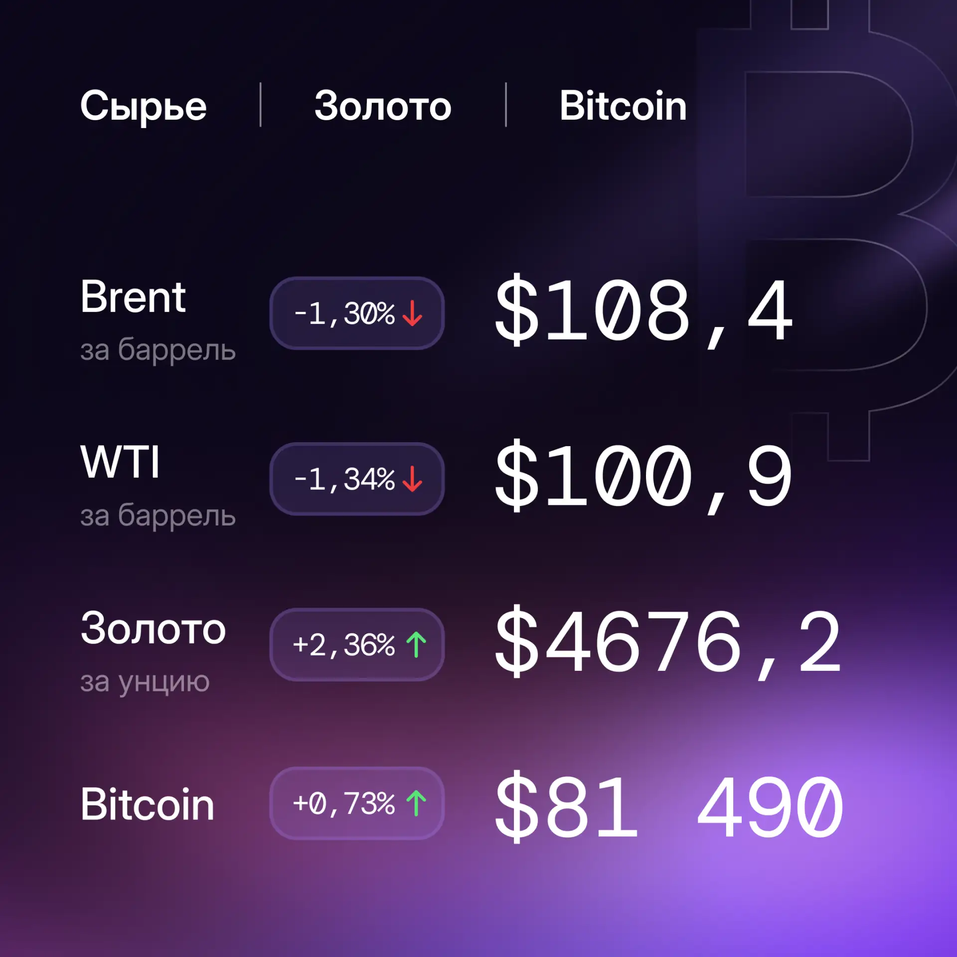The image size is (957, 957).
Task: Click the Brent price $108,4
Action: [643, 311]
